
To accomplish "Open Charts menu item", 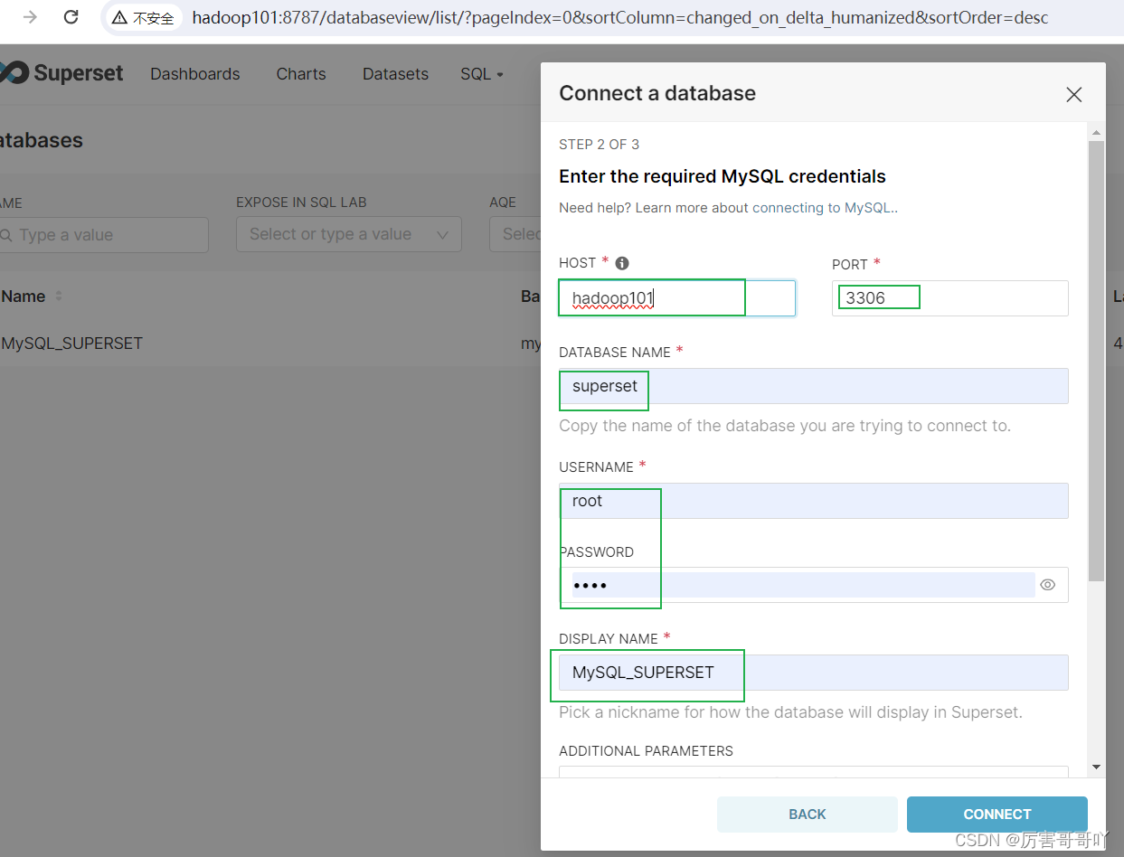I will (x=301, y=74).
